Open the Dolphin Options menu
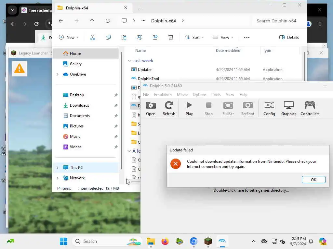The width and height of the screenshot is (333, 249). click(x=200, y=95)
